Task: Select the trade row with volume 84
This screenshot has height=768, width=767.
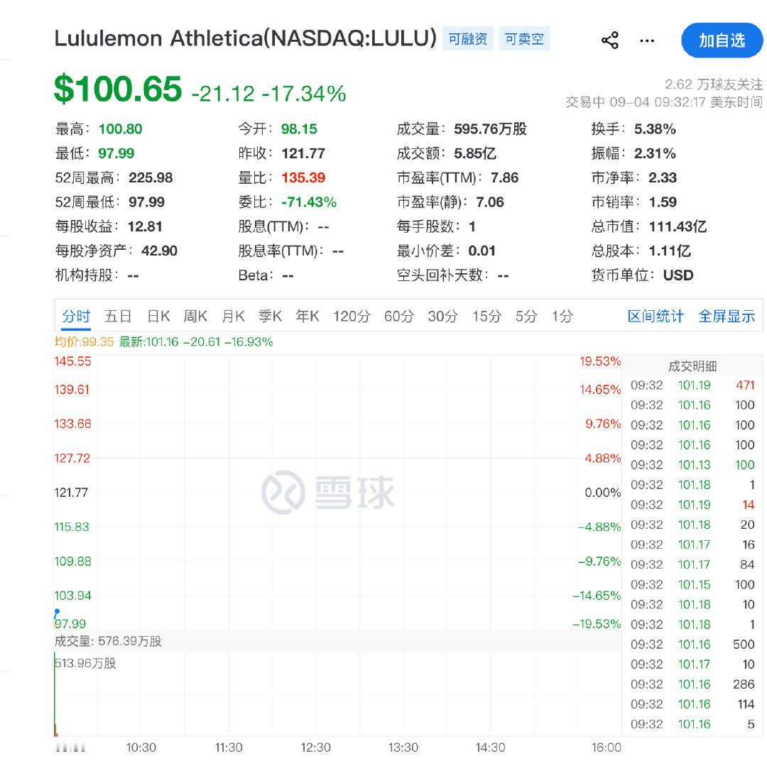Action: point(692,564)
